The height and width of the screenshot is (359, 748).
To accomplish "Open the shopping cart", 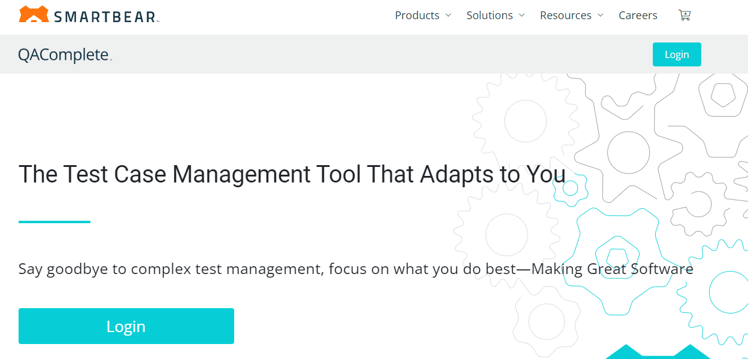I will point(684,16).
